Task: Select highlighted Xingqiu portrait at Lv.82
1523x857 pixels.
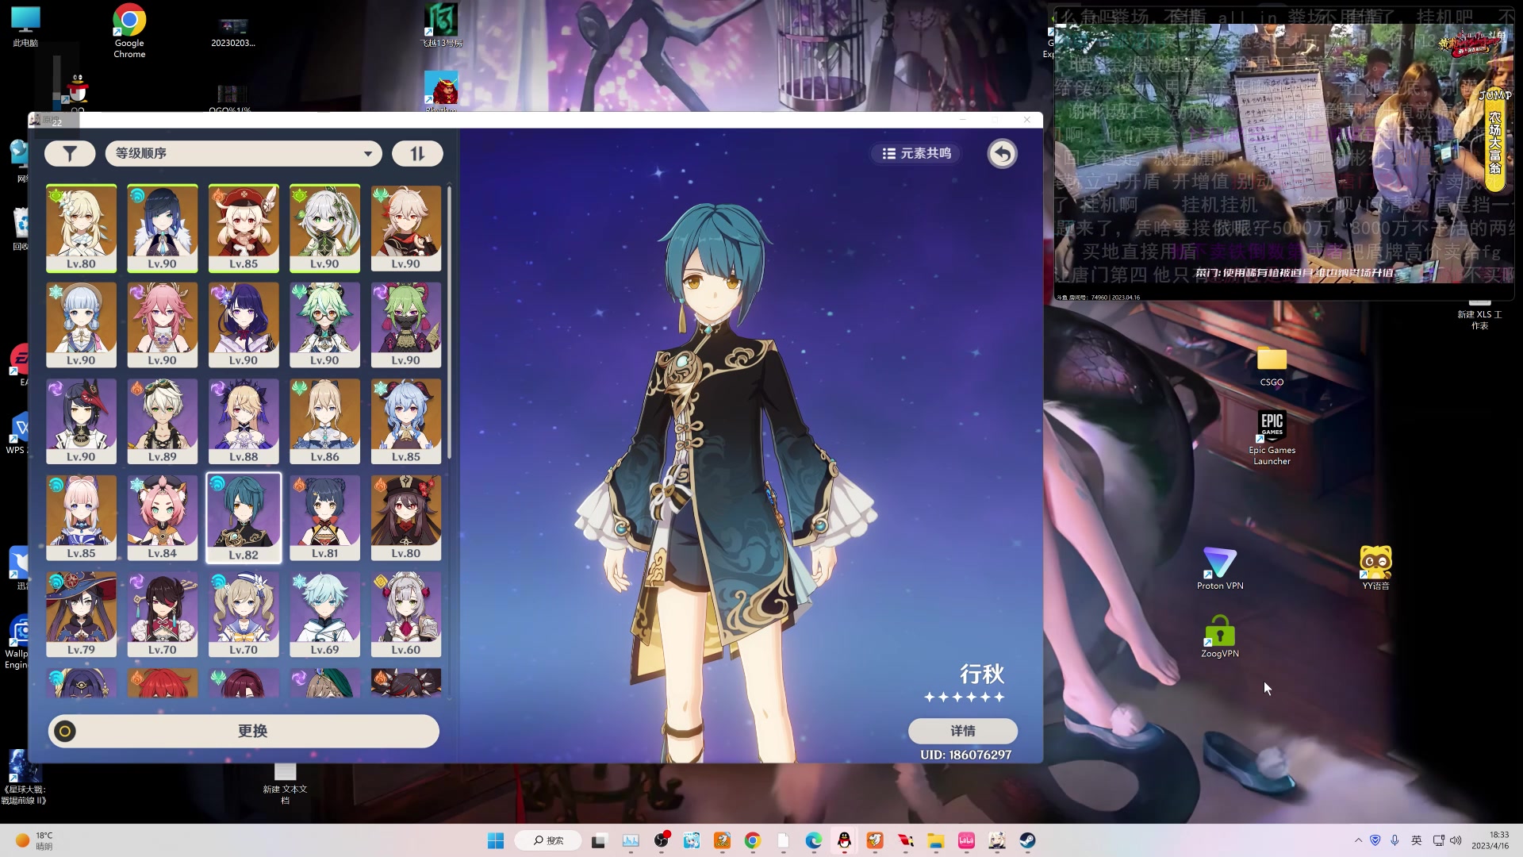Action: click(x=244, y=518)
